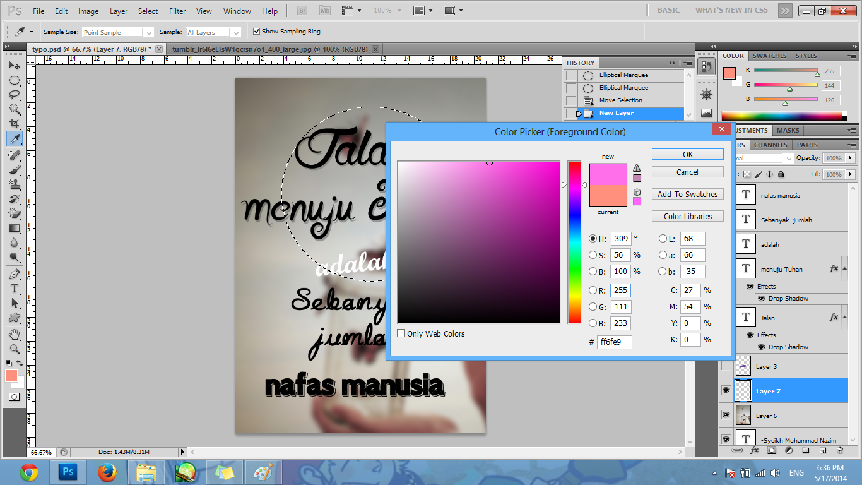This screenshot has width=862, height=485.
Task: Create a new layer group folder
Action: coord(806,451)
